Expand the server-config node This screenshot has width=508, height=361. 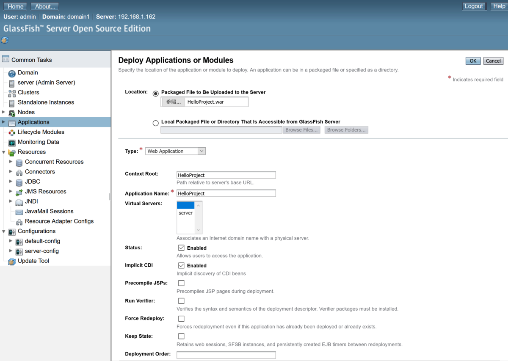pos(11,251)
